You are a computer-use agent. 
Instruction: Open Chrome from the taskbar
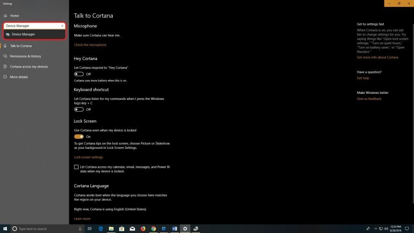coord(154,229)
